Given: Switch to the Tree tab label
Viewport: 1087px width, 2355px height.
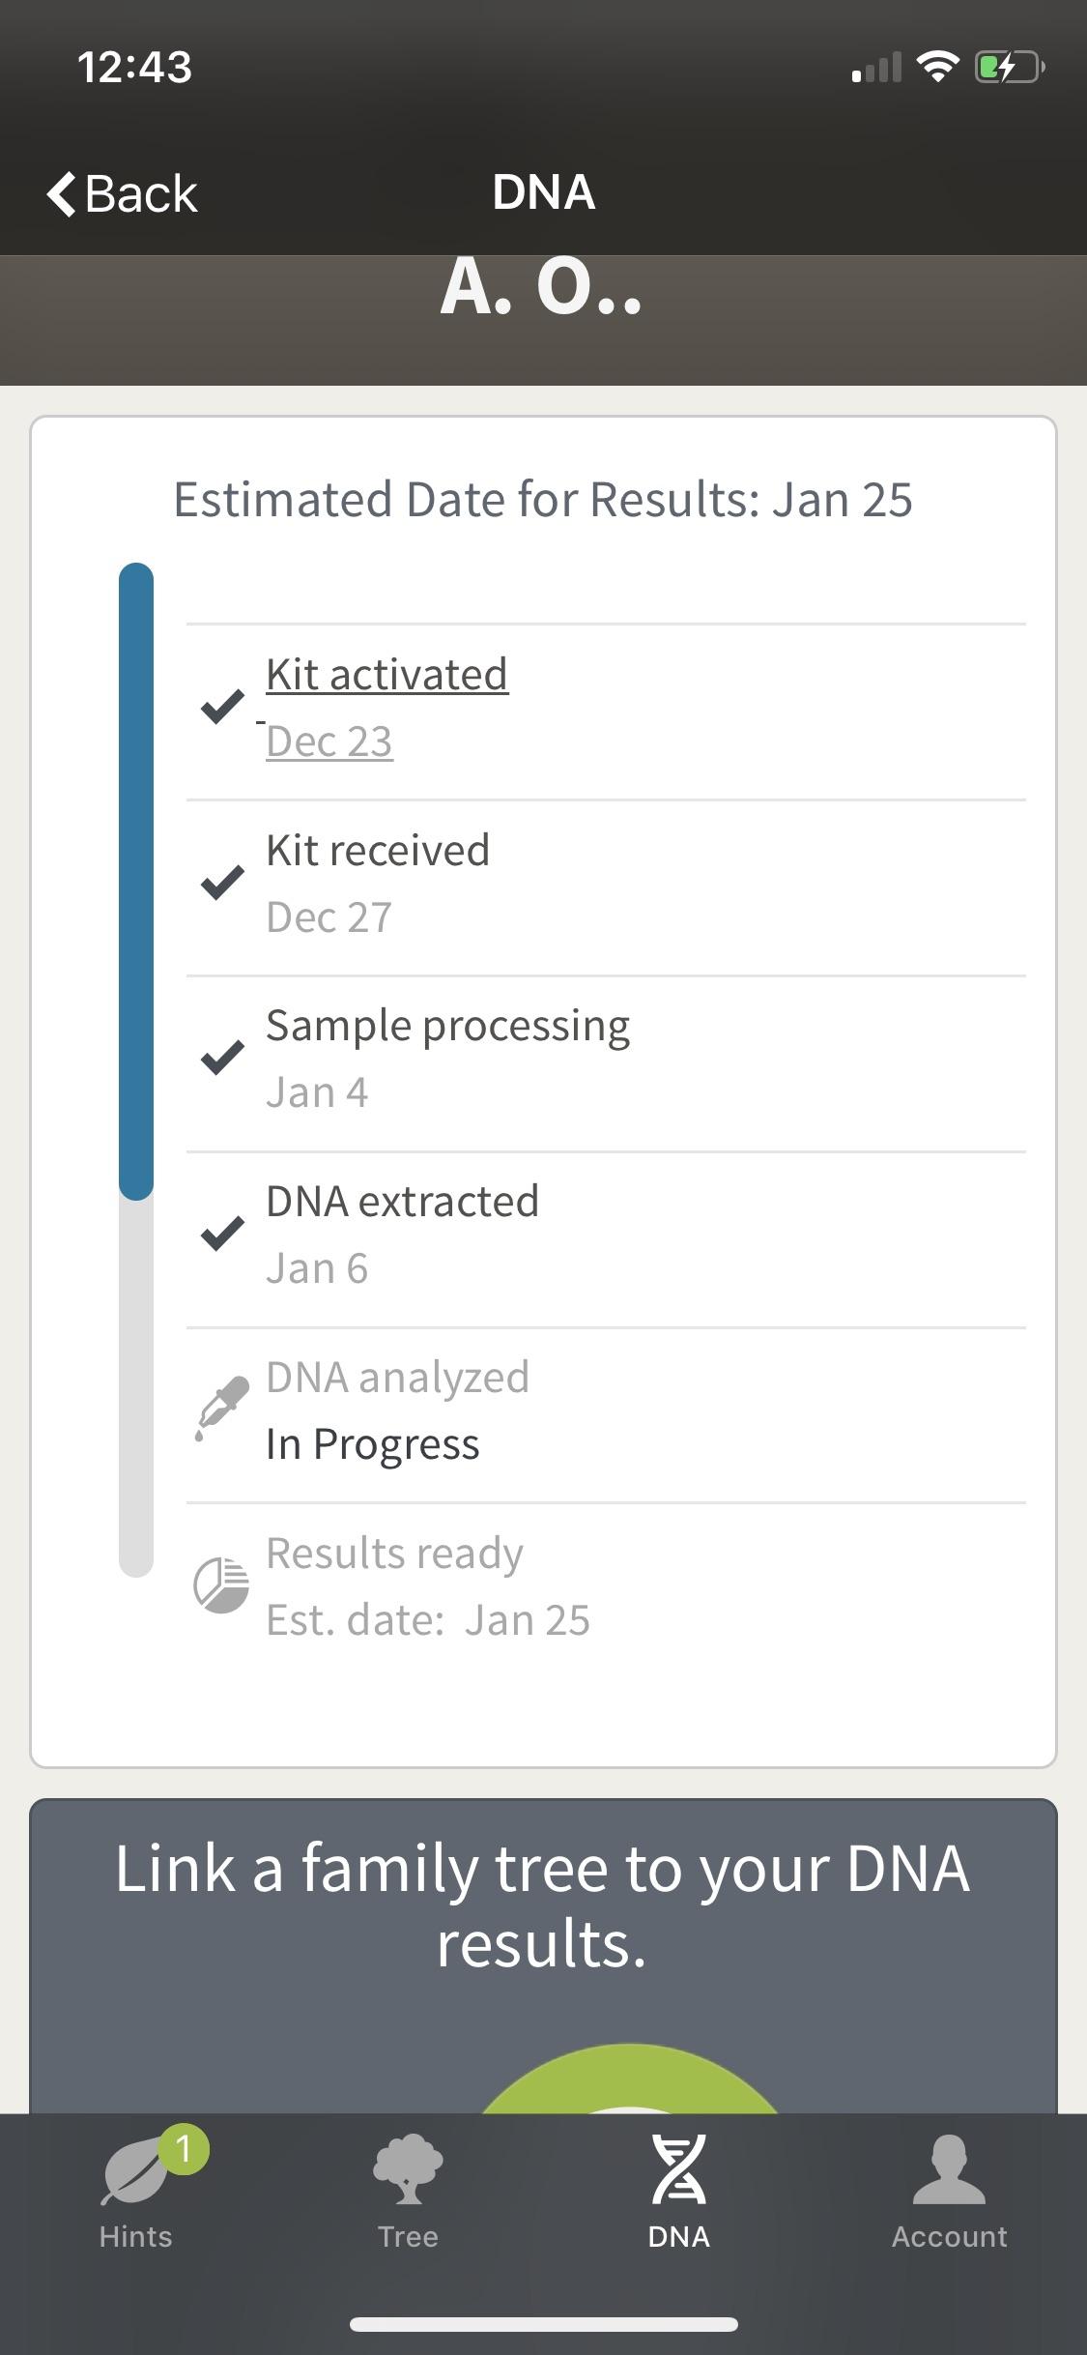Looking at the screenshot, I should click(408, 2236).
